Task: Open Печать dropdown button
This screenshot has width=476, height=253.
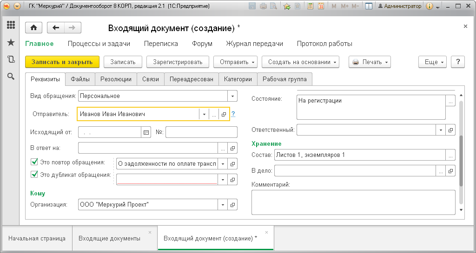Action: click(x=370, y=62)
